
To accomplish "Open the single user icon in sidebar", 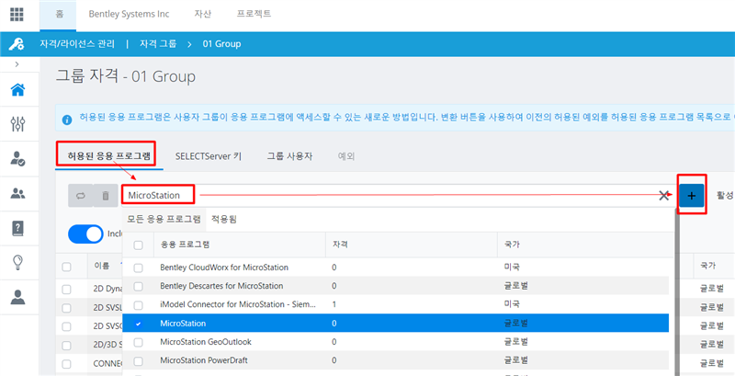I will click(17, 297).
